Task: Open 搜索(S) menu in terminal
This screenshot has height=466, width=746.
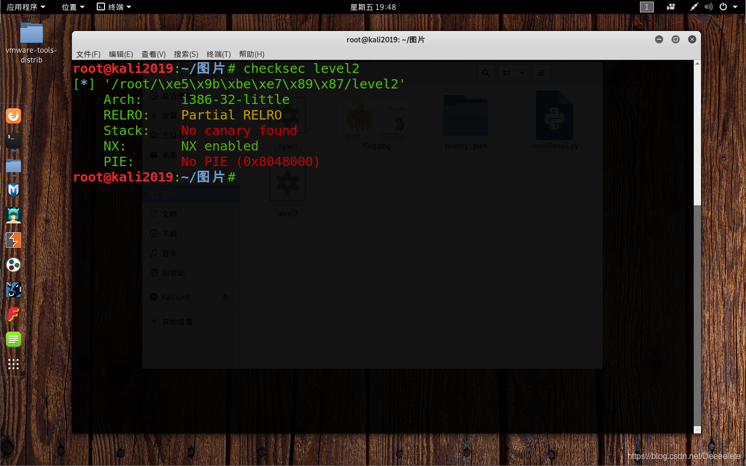Action: 186,54
